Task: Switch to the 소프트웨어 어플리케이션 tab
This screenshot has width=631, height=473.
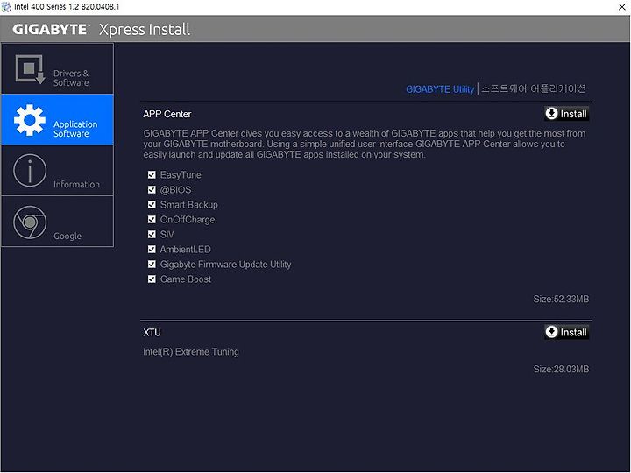Action: (x=534, y=88)
